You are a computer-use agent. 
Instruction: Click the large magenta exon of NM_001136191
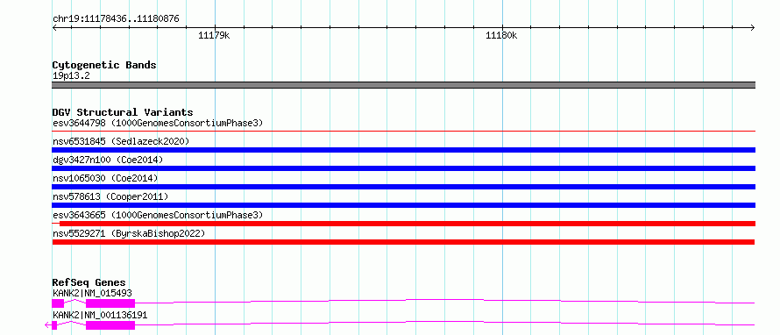pyautogui.click(x=110, y=325)
